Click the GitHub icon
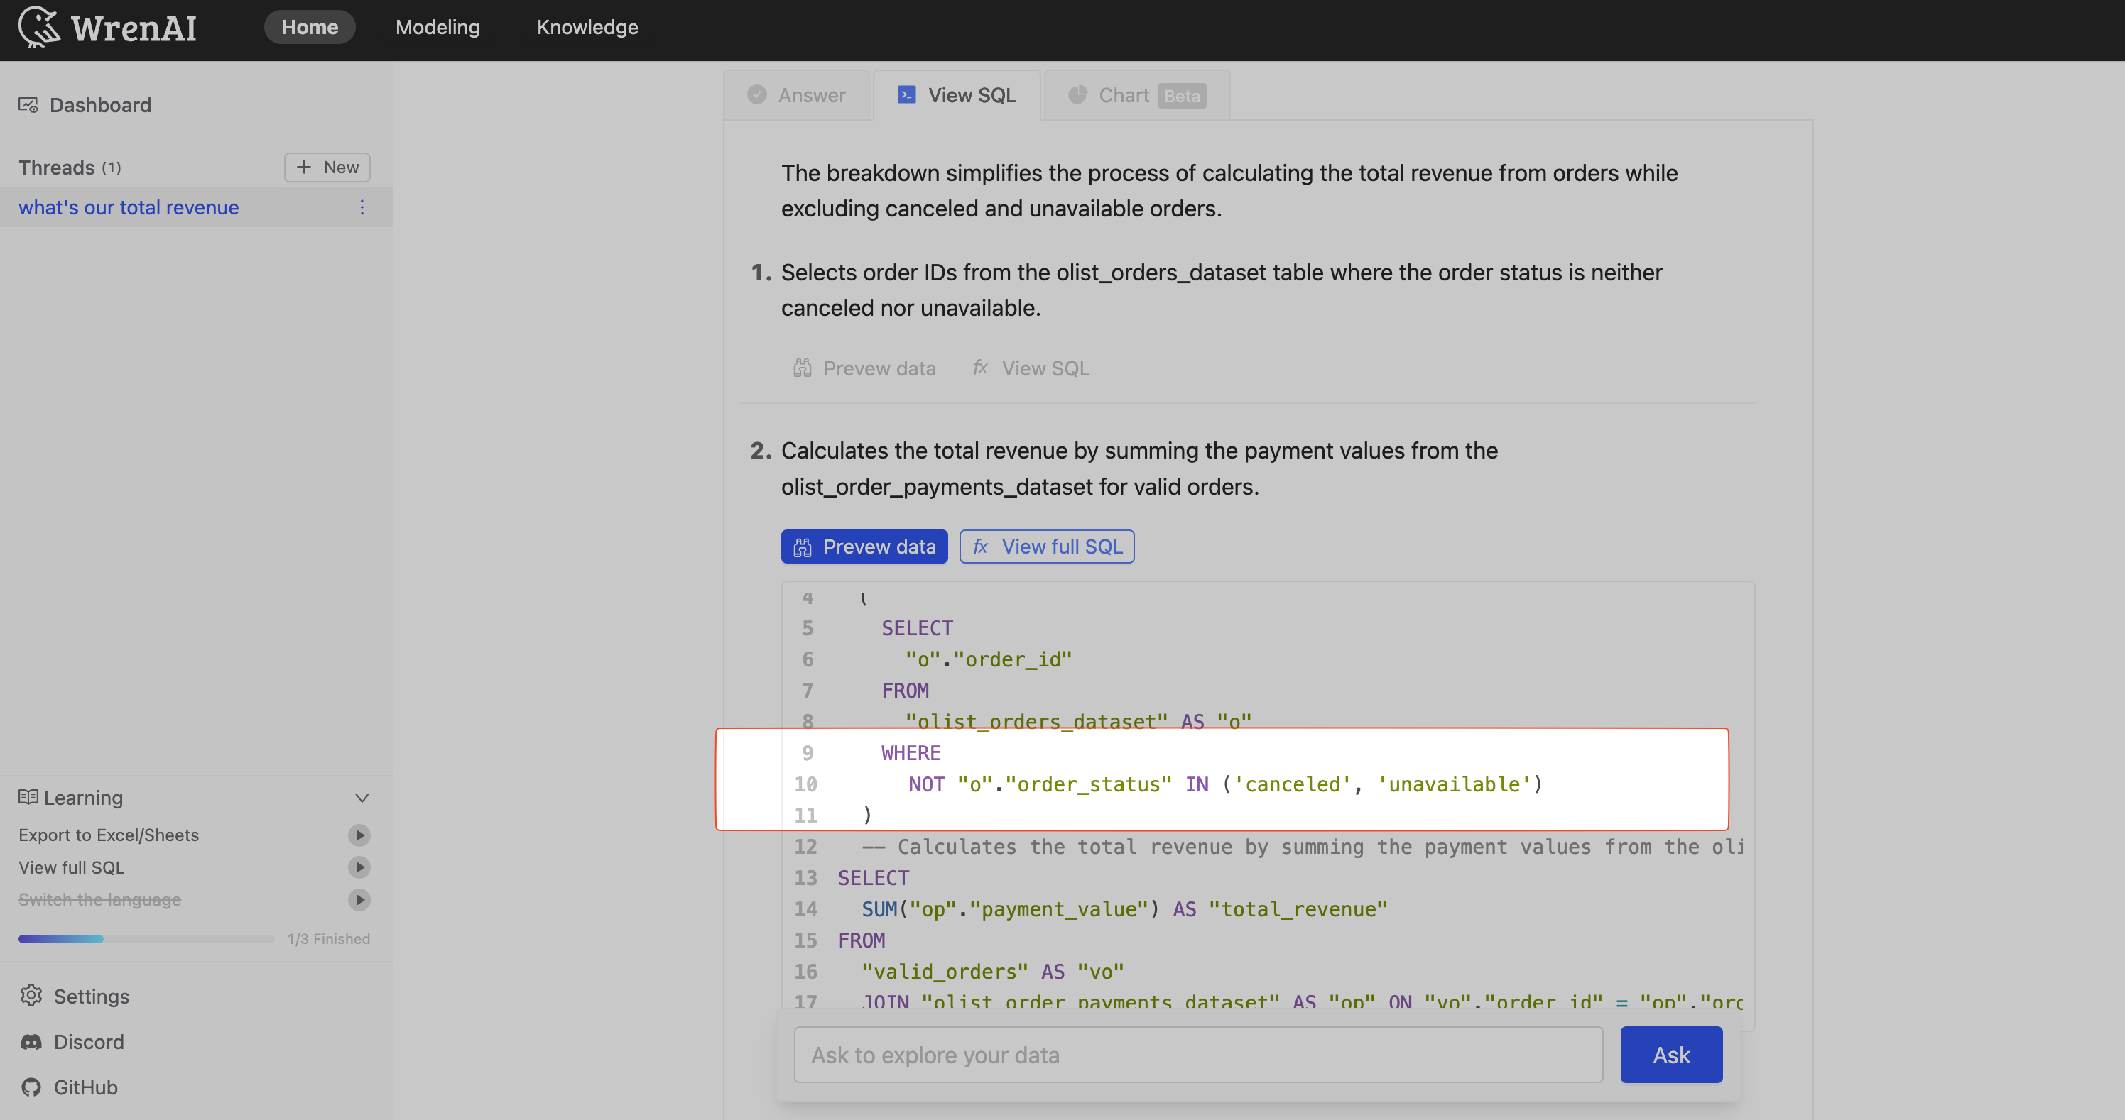This screenshot has height=1120, width=2125. (x=31, y=1087)
